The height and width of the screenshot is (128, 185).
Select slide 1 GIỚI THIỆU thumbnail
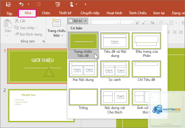click(38, 66)
